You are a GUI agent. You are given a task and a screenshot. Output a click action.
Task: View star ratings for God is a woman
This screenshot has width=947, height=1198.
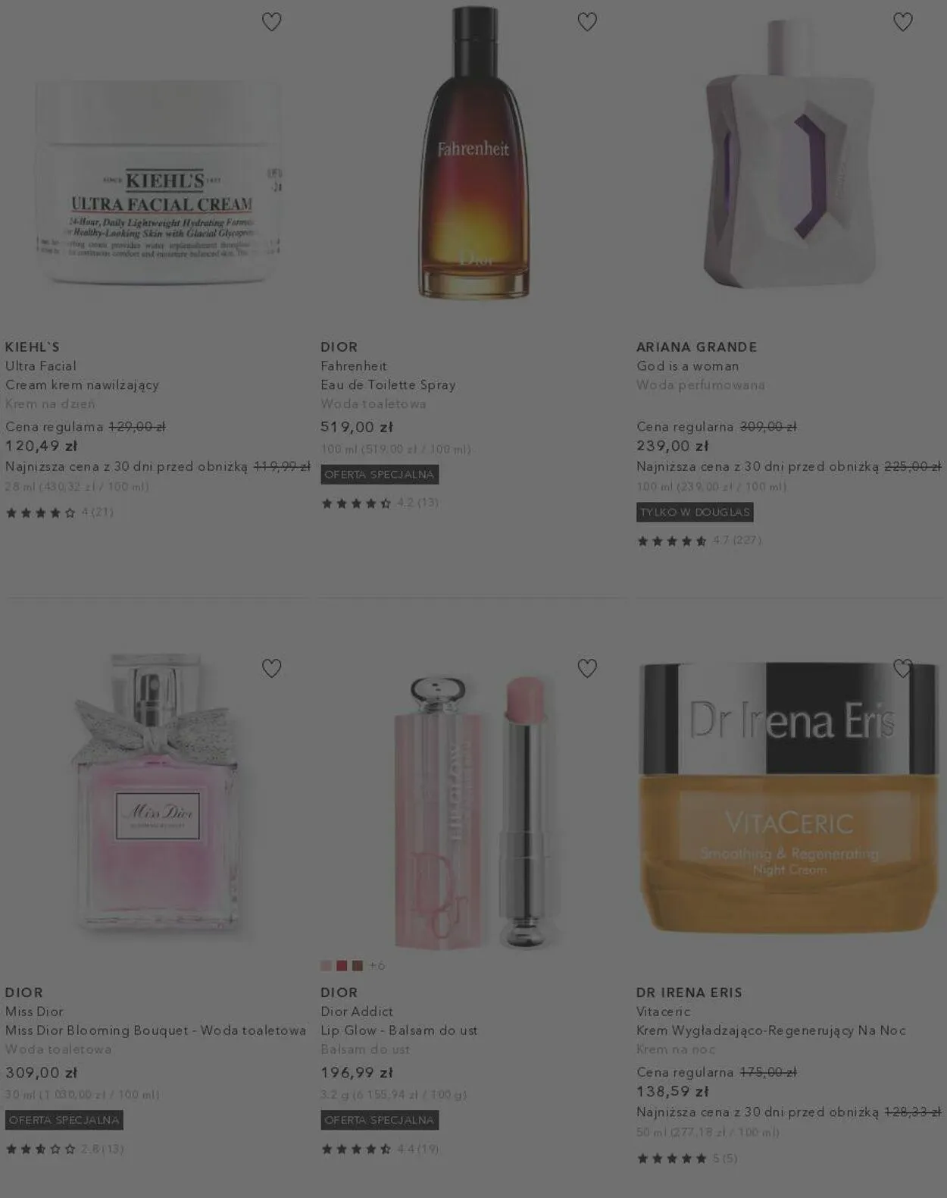click(x=699, y=541)
